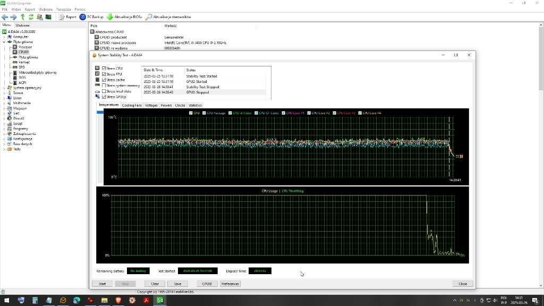Toggle the Stress CPU checkbox
The image size is (544, 306).
(x=104, y=69)
